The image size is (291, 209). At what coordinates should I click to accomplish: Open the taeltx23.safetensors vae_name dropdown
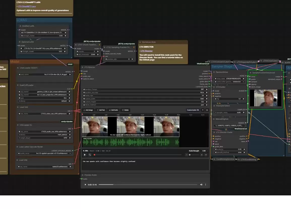coord(45,167)
